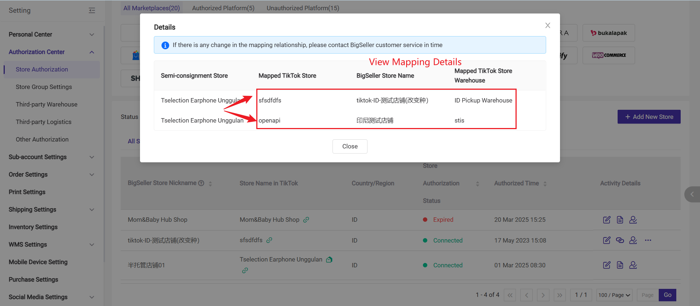Open the 100 / Page dropdown
Screen dimensions: 700x306
click(x=614, y=295)
